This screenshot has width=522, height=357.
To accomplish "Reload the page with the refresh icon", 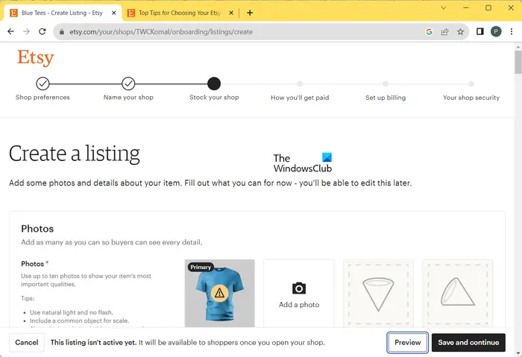I will (x=43, y=31).
